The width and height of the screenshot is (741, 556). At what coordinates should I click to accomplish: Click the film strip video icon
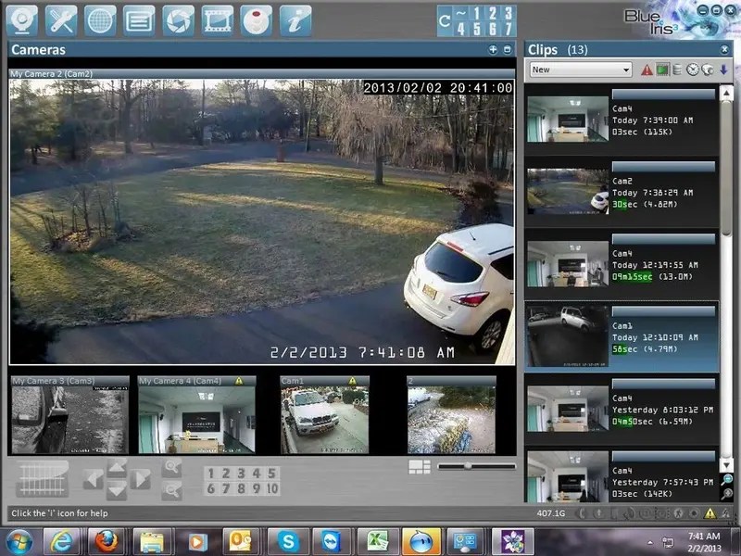(x=218, y=20)
